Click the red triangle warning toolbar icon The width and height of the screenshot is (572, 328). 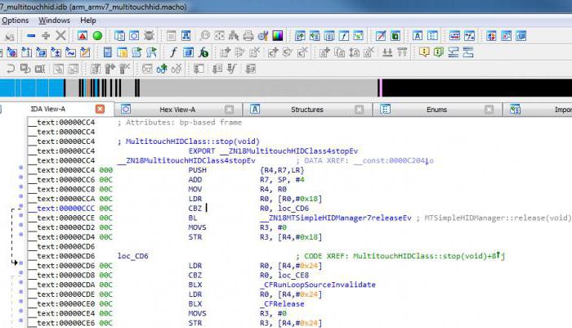[83, 36]
